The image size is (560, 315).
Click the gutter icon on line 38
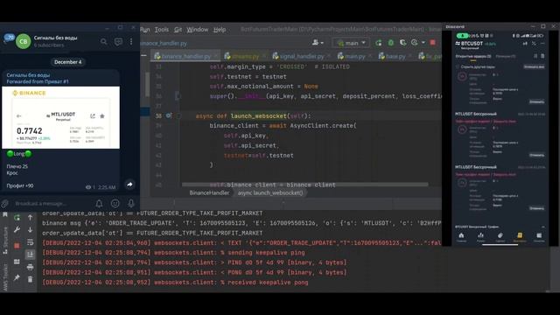click(x=169, y=115)
